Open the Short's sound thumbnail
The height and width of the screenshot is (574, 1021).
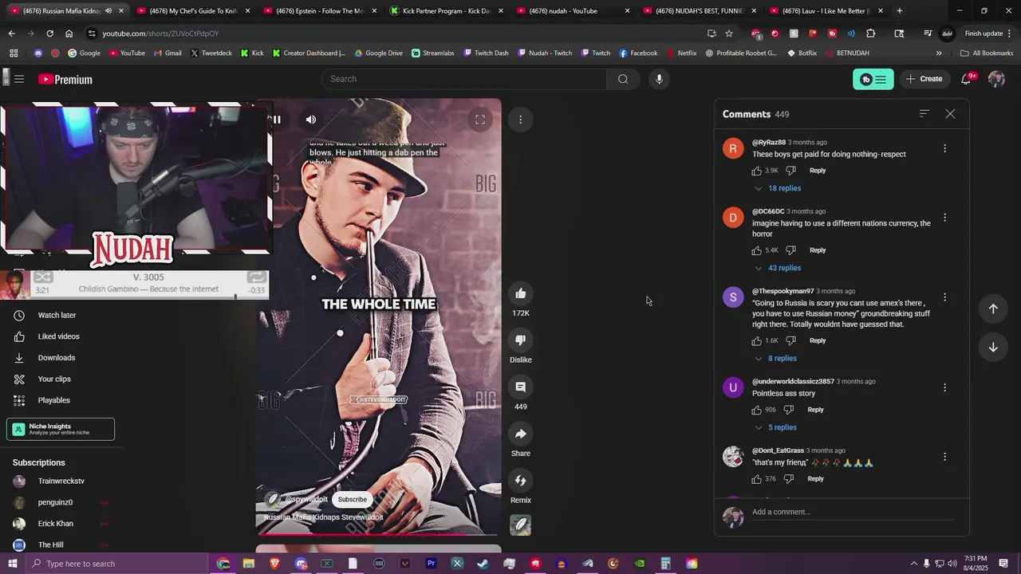(520, 525)
